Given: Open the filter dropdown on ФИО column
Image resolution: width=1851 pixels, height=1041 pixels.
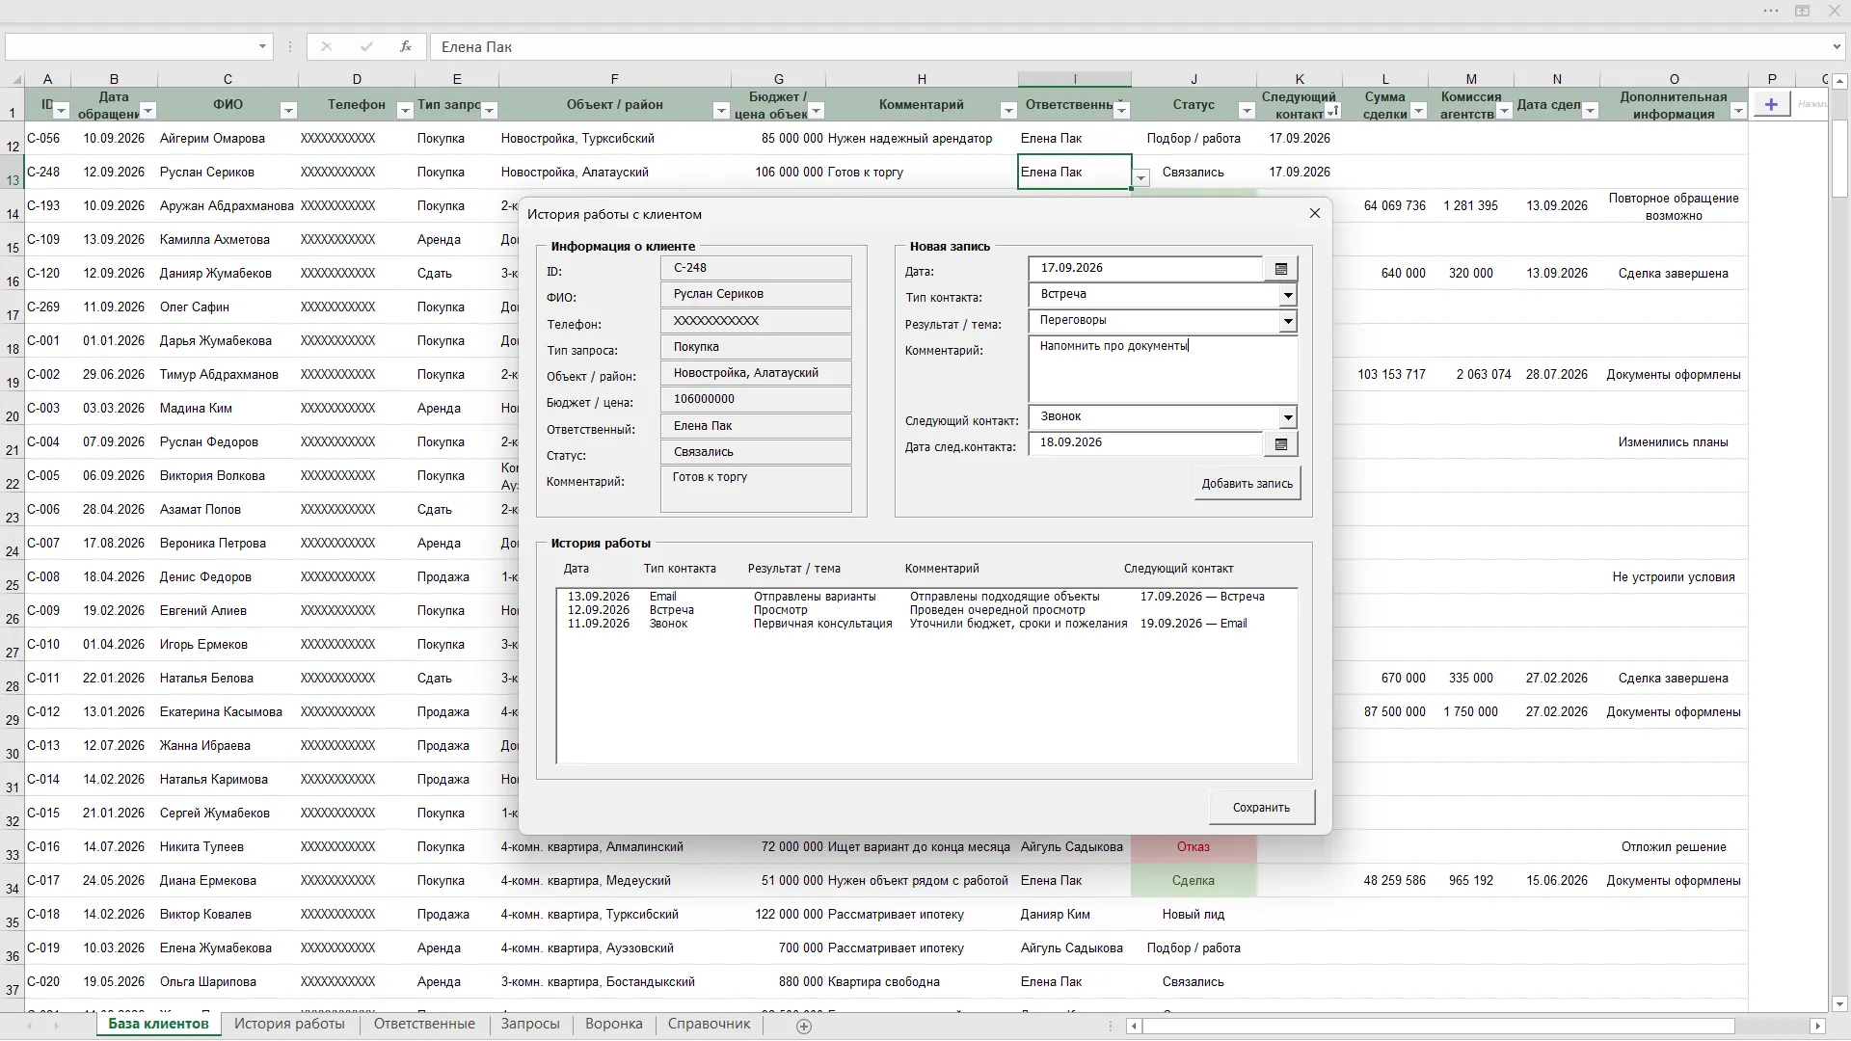Looking at the screenshot, I should pyautogui.click(x=288, y=111).
